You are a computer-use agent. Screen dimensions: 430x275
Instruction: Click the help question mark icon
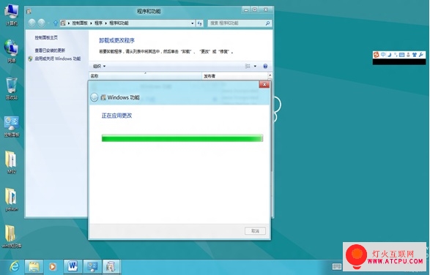265,66
